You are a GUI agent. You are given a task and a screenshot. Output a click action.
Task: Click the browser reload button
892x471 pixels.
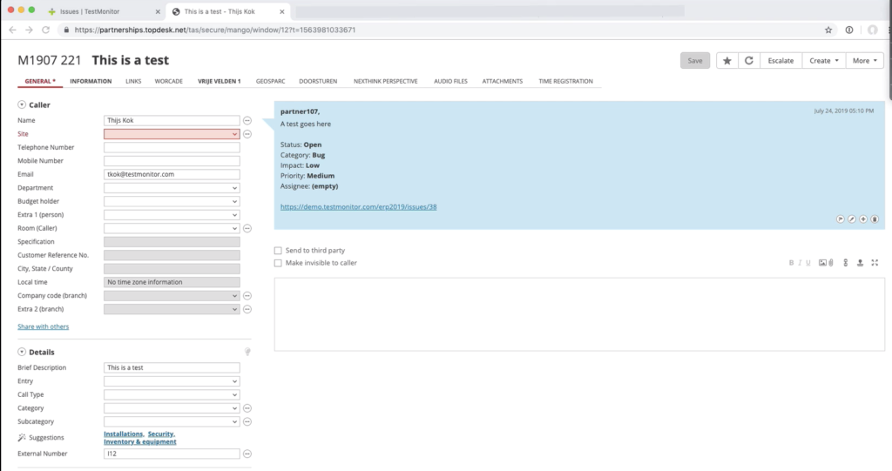[x=45, y=30]
